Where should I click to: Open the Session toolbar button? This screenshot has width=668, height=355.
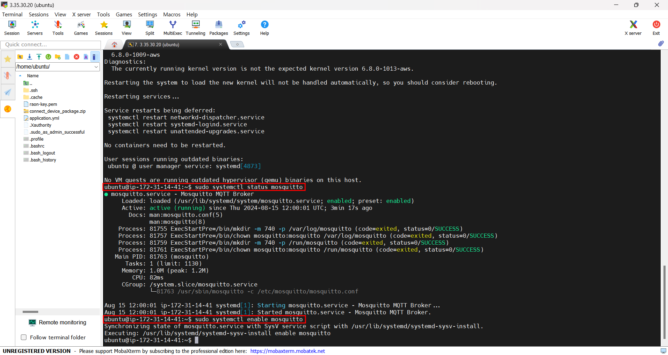[12, 28]
